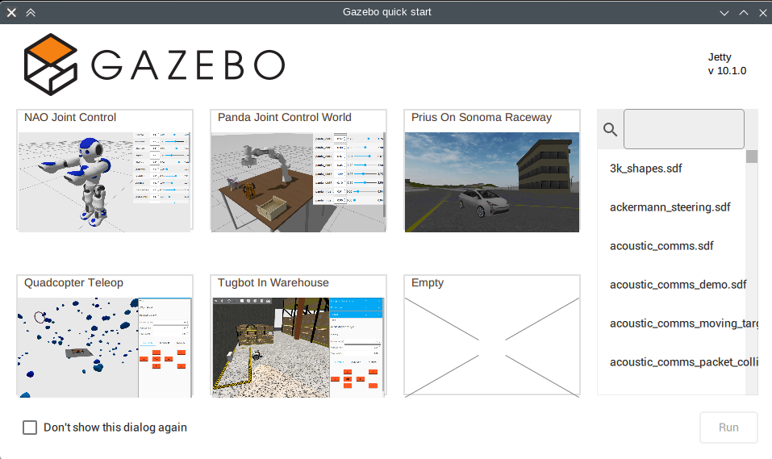Minimize window using down-chevron title bar icon
This screenshot has width=772, height=459.
(724, 13)
